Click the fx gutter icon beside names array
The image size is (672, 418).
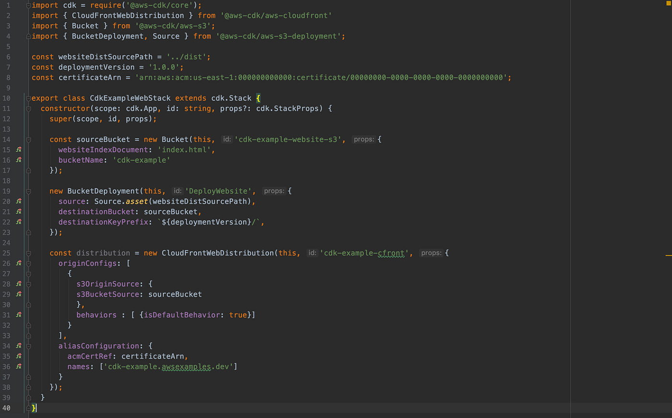pos(18,366)
